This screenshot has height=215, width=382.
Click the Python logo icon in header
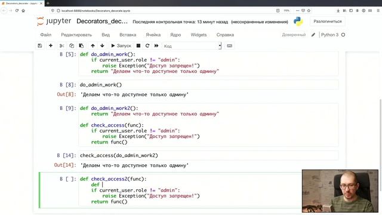pos(298,21)
